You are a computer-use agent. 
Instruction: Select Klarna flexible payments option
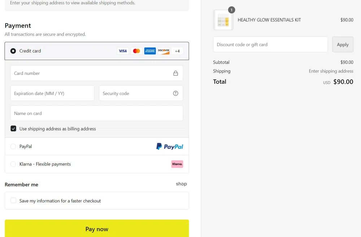coord(13,164)
